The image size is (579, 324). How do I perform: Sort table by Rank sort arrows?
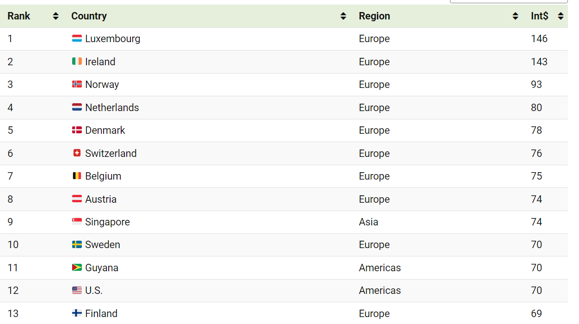(55, 16)
